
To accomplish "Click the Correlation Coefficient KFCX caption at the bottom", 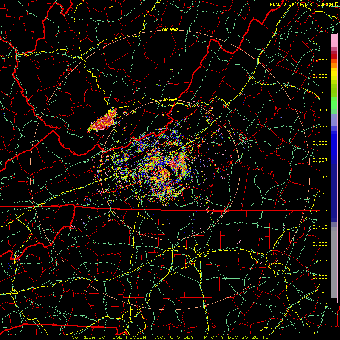I will pyautogui.click(x=170, y=337).
